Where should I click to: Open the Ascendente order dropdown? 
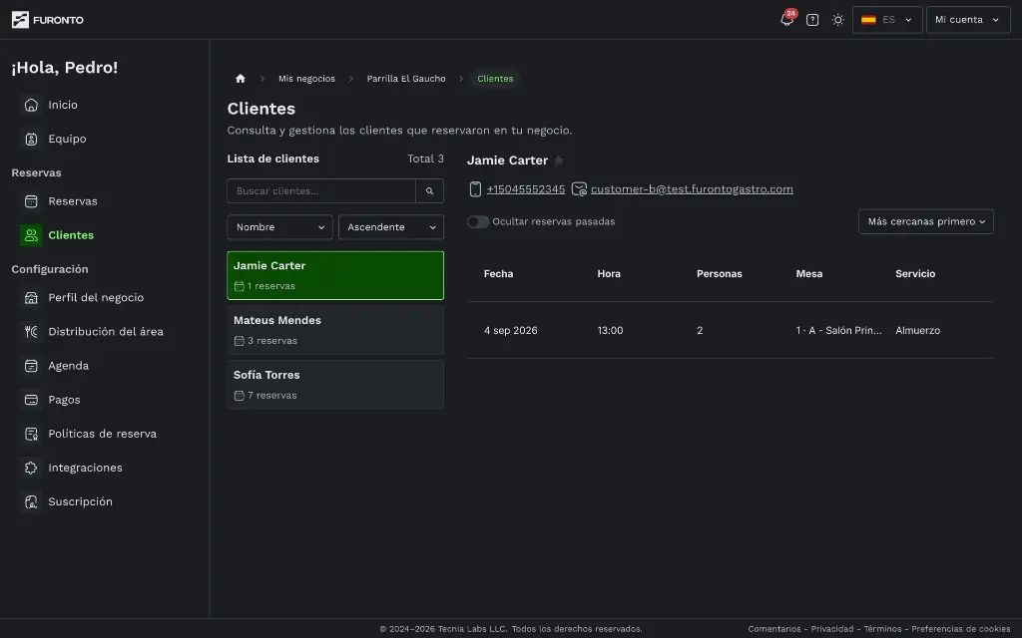[x=391, y=227]
